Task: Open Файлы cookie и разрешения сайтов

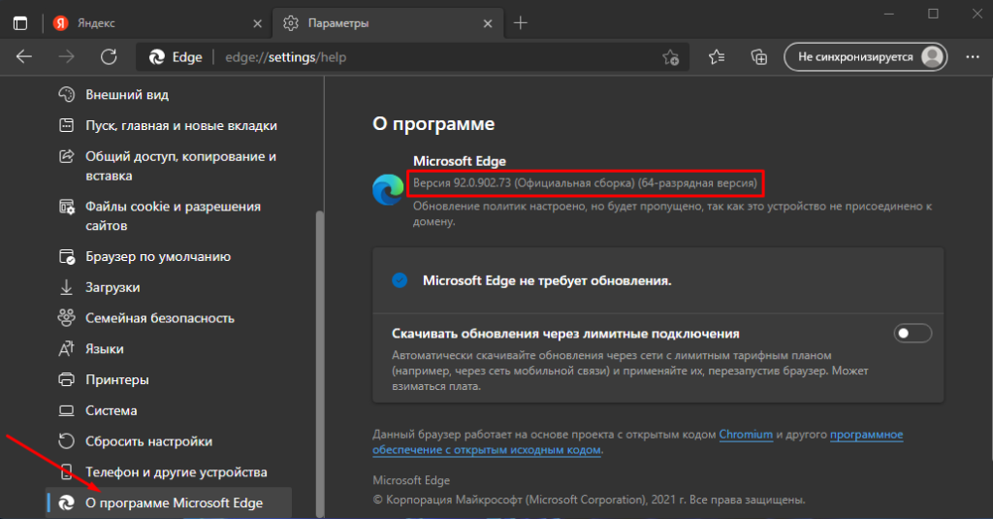Action: point(171,216)
